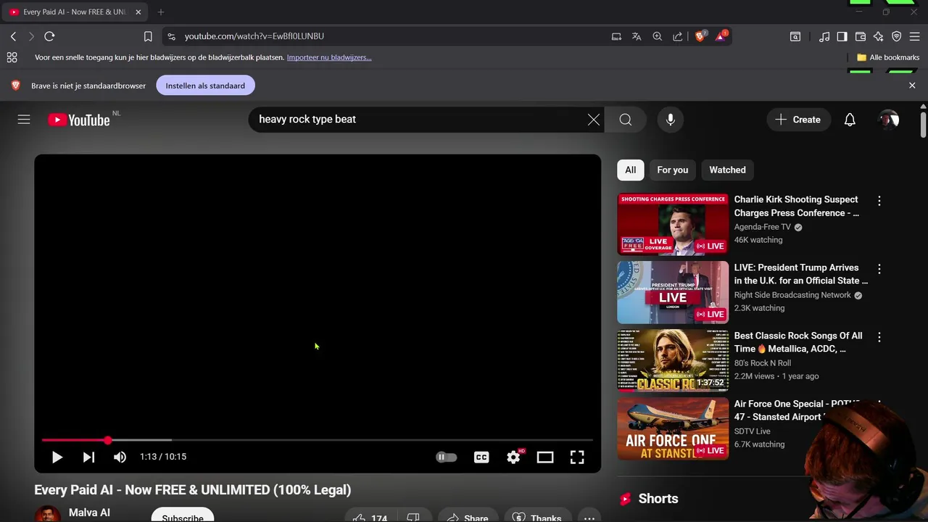Open Air Force One Special thumbnail
The width and height of the screenshot is (928, 522).
click(673, 428)
